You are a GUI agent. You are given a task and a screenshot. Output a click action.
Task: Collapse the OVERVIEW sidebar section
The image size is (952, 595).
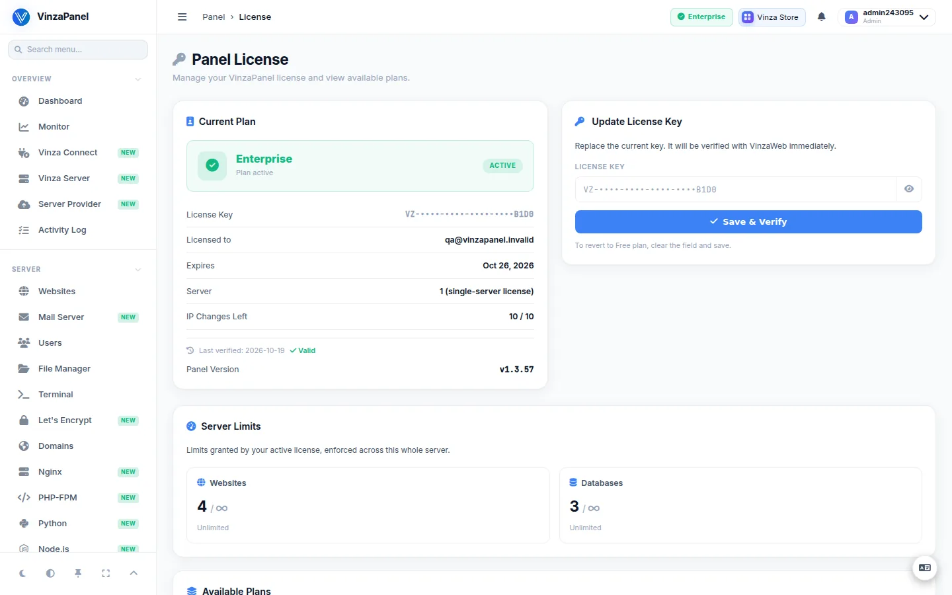point(78,79)
